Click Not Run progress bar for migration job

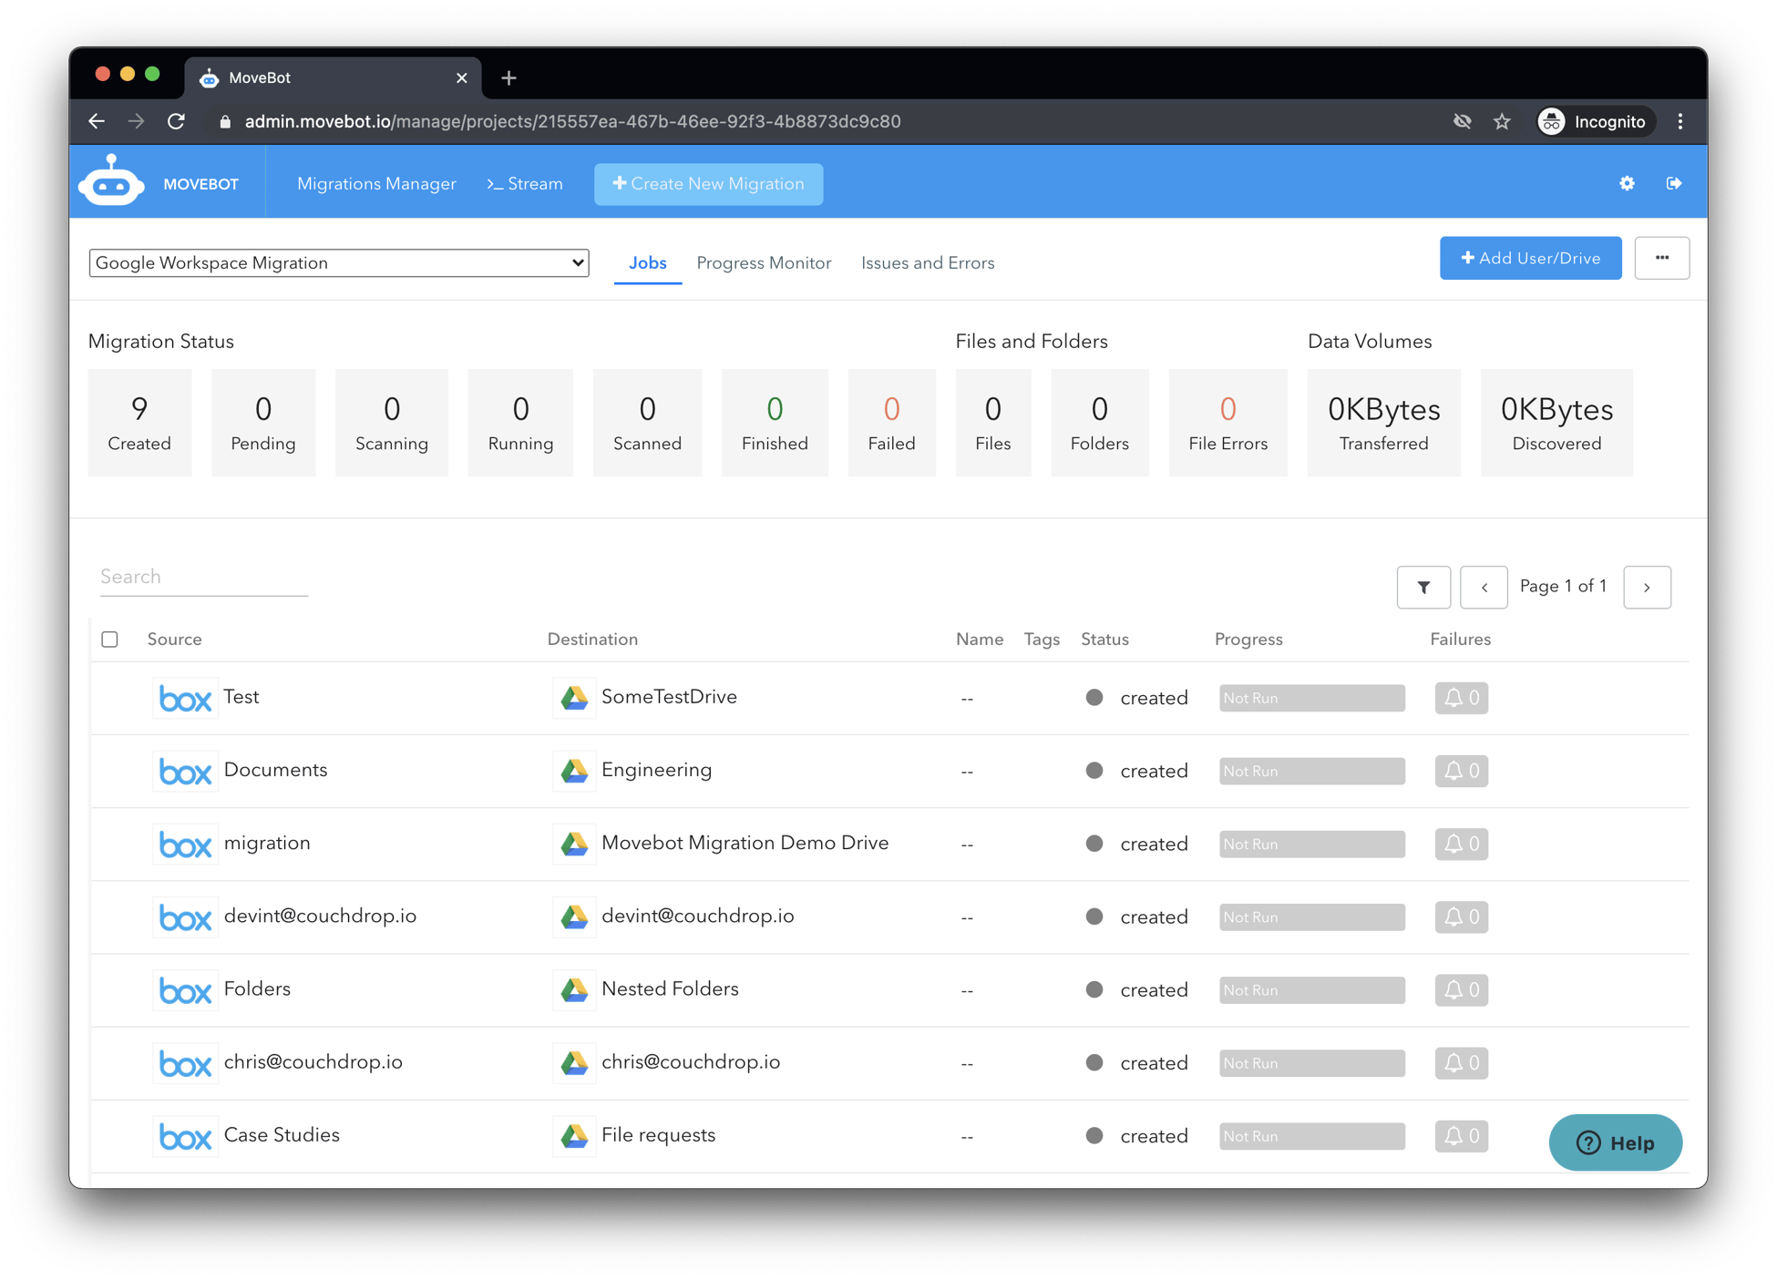[1311, 845]
